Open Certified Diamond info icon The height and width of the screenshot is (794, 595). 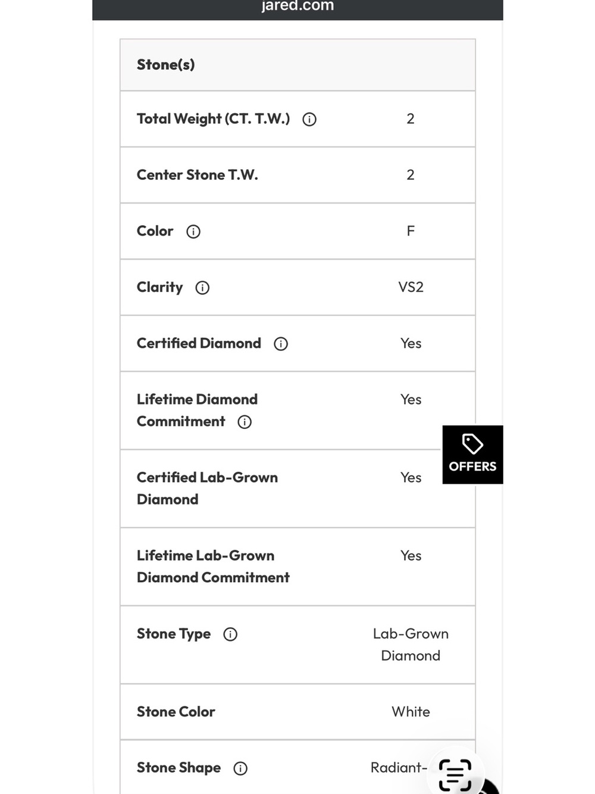tap(281, 344)
